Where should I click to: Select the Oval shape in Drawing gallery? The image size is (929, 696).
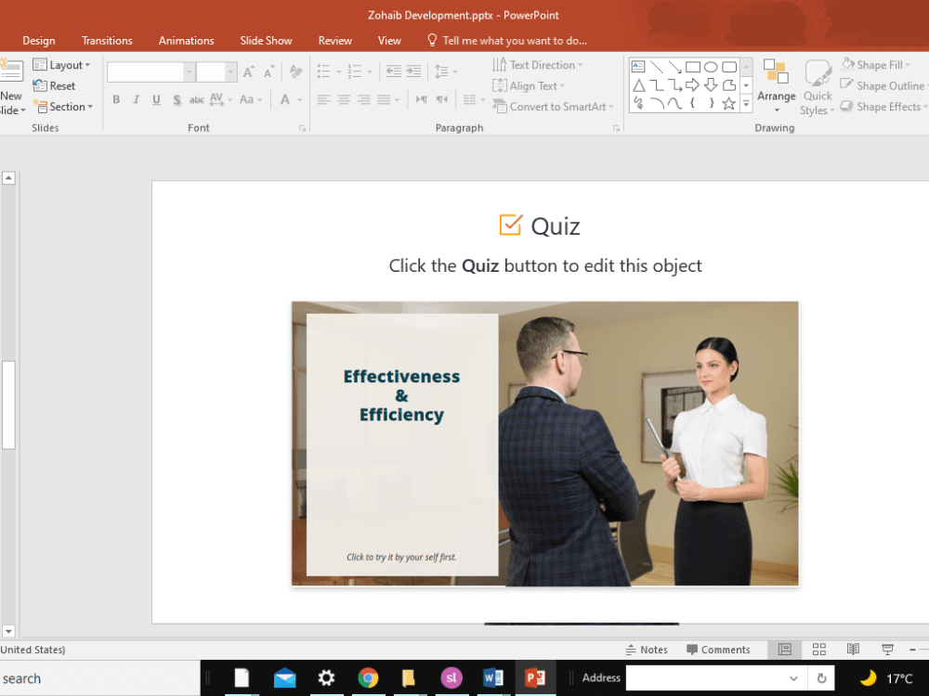coord(711,66)
